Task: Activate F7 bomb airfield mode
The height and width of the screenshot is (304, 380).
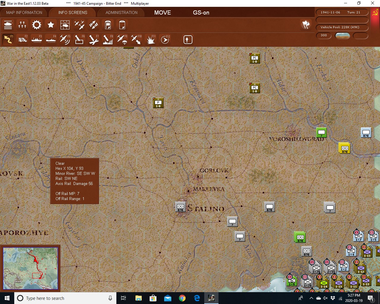Action: coord(94,39)
